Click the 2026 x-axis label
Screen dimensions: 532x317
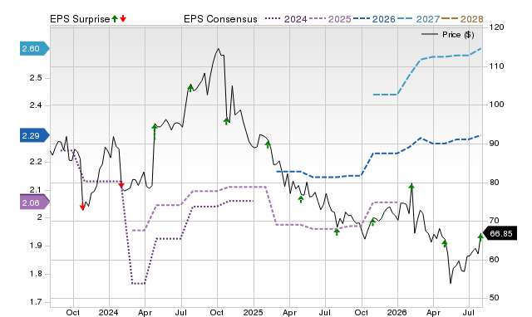pyautogui.click(x=397, y=312)
